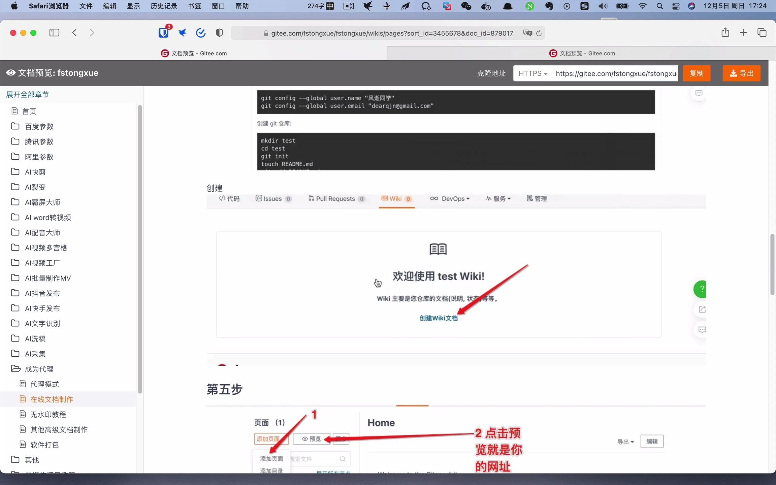Open the 书签 menu
Image resolution: width=776 pixels, height=485 pixels.
(194, 6)
